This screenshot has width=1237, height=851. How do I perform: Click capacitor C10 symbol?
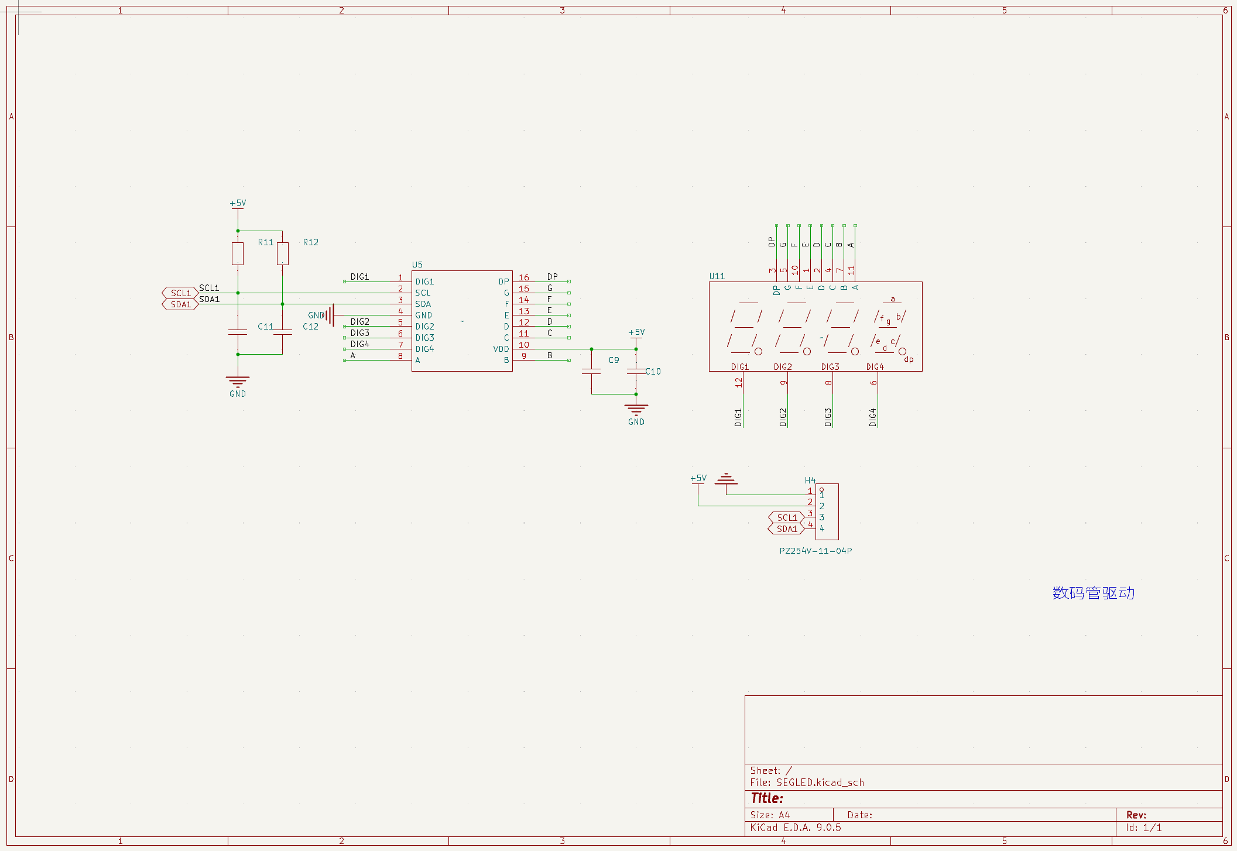(x=636, y=371)
